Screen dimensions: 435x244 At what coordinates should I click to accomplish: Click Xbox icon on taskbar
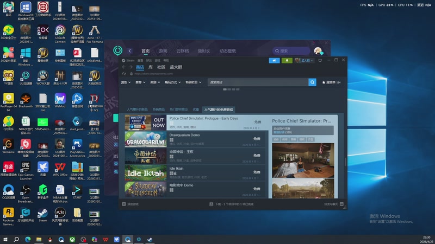click(72, 239)
